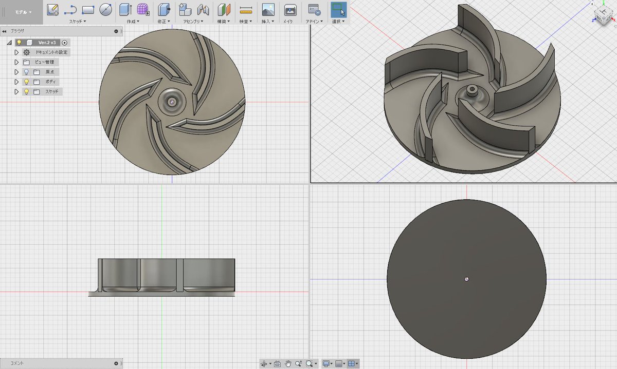This screenshot has width=617, height=369.
Task: Activate the Ver.2 v3 component radio button
Action: click(64, 43)
